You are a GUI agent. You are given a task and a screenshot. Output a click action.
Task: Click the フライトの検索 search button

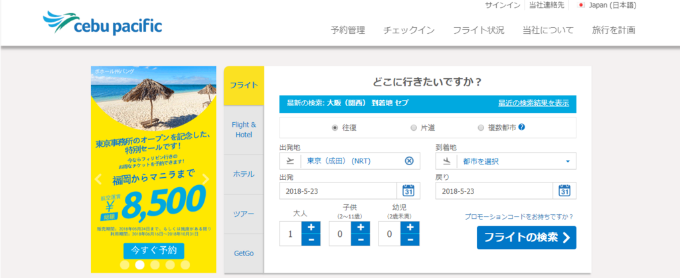(527, 238)
